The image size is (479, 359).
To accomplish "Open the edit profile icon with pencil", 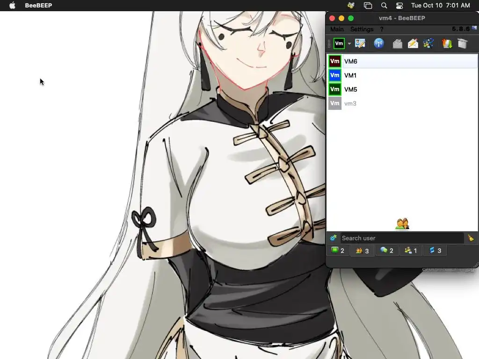I will click(360, 43).
